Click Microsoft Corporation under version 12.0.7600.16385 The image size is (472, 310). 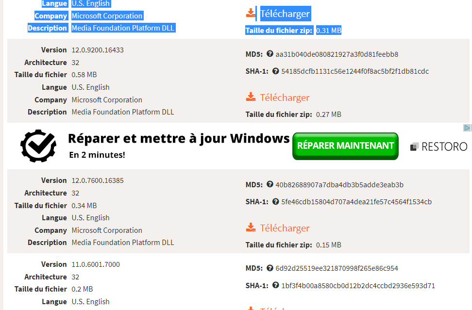107,230
